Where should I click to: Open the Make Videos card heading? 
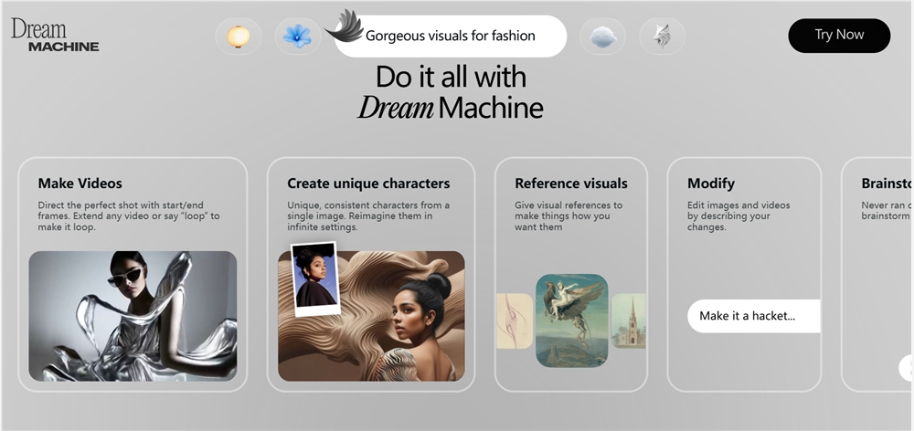80,184
